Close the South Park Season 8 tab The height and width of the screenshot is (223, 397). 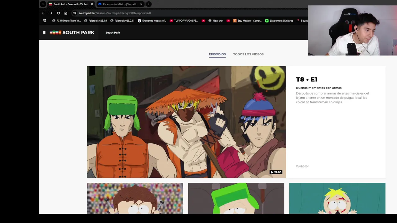pyautogui.click(x=92, y=4)
